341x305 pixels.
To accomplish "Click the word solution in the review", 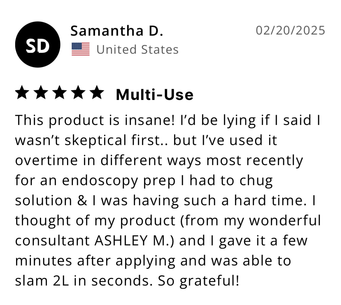I will [x=44, y=201].
